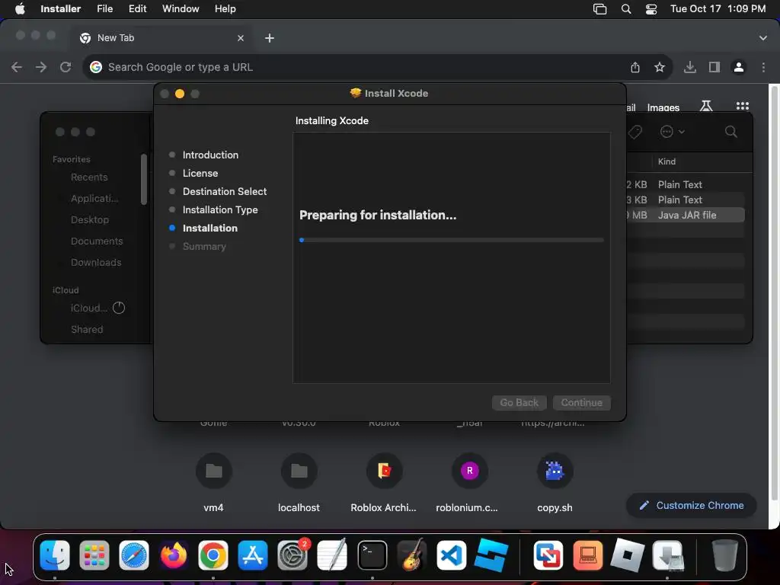Select Downloads in Finder sidebar
780x585 pixels.
tap(96, 262)
